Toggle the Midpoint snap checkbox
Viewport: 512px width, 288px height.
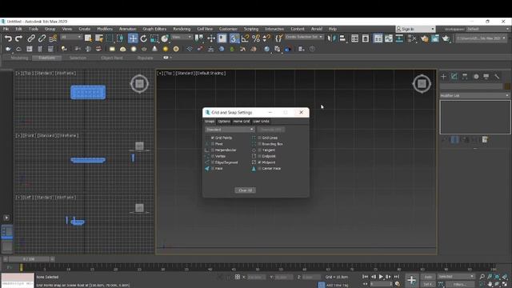[259, 162]
